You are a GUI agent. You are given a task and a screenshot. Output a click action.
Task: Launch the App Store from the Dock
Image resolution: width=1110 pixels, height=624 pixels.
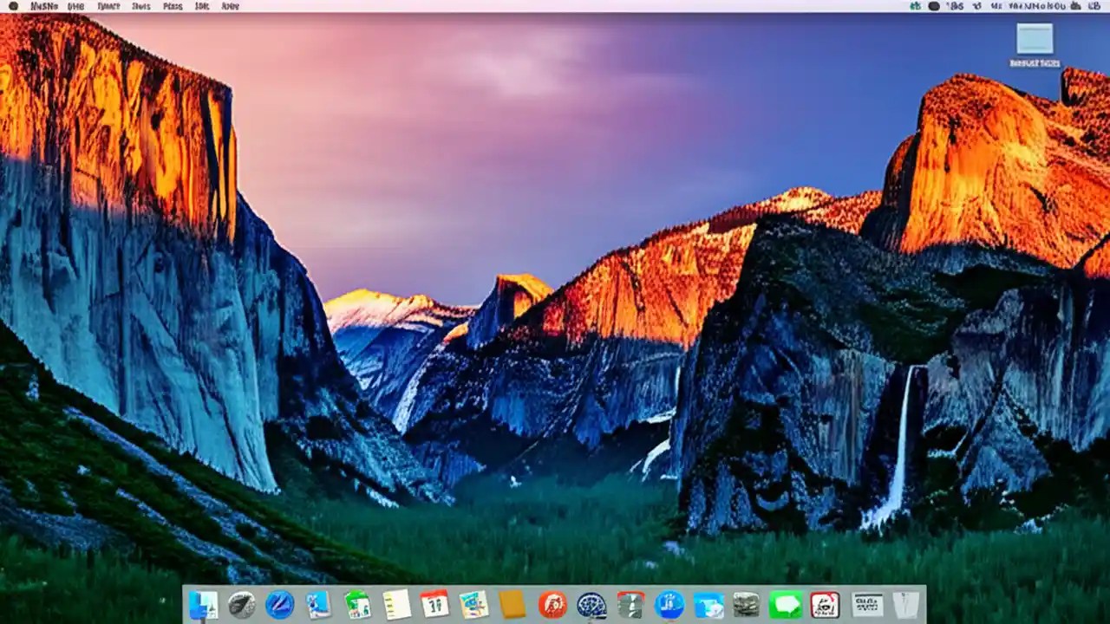[x=669, y=602]
